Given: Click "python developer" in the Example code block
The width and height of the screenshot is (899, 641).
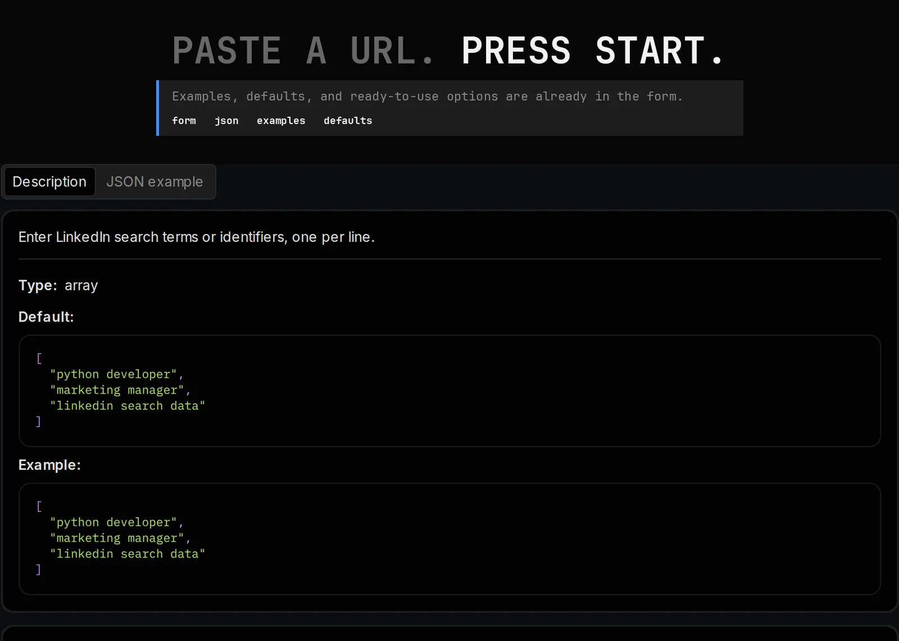Looking at the screenshot, I should pos(113,523).
